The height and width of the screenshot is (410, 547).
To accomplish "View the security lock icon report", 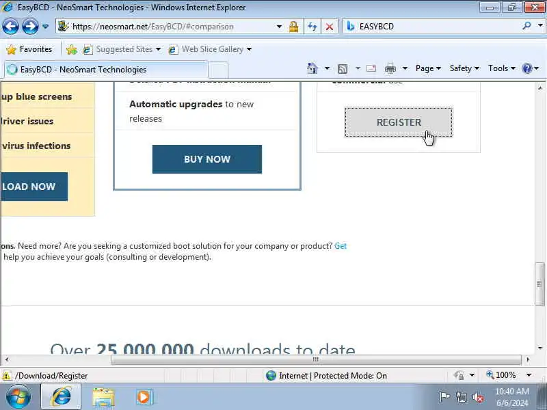I will (x=294, y=27).
